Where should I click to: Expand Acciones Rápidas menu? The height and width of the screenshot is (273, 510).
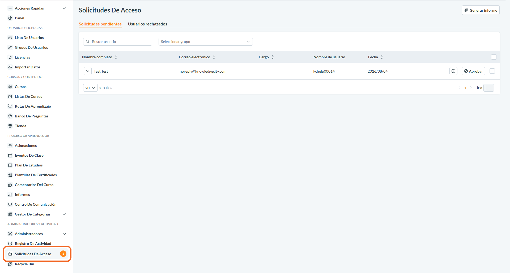point(64,8)
